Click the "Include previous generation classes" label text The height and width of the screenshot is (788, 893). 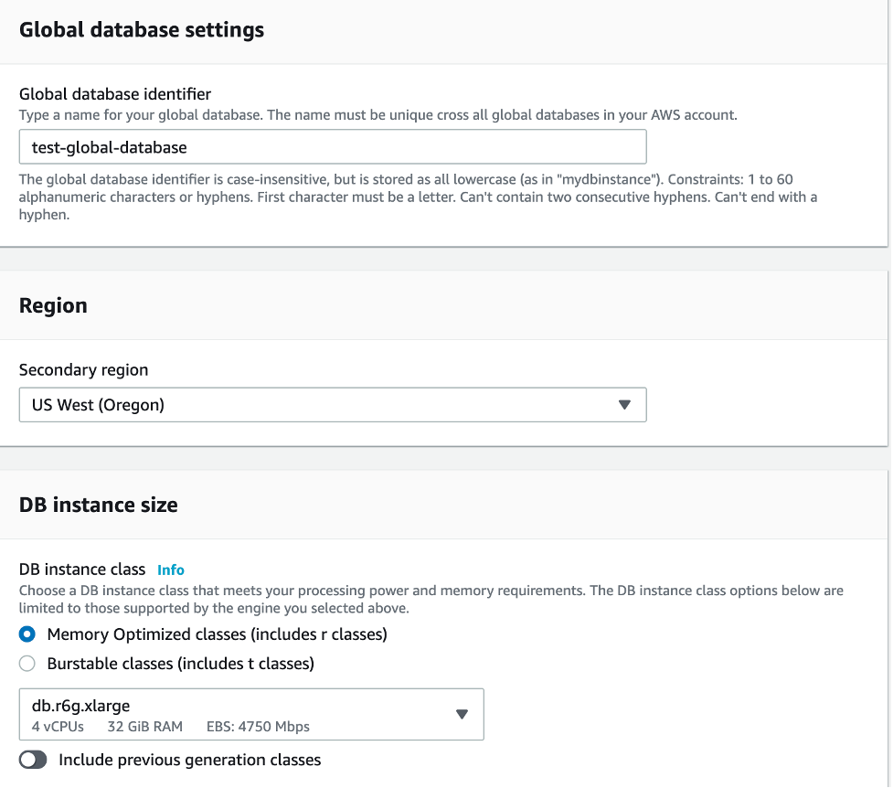[189, 760]
